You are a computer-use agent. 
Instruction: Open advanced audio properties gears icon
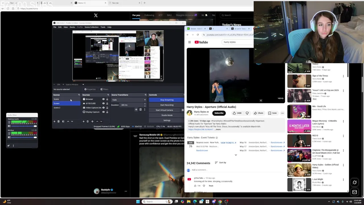(x=8, y=145)
